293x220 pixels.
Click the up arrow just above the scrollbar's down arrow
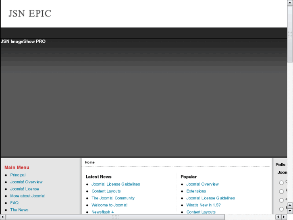point(290,205)
